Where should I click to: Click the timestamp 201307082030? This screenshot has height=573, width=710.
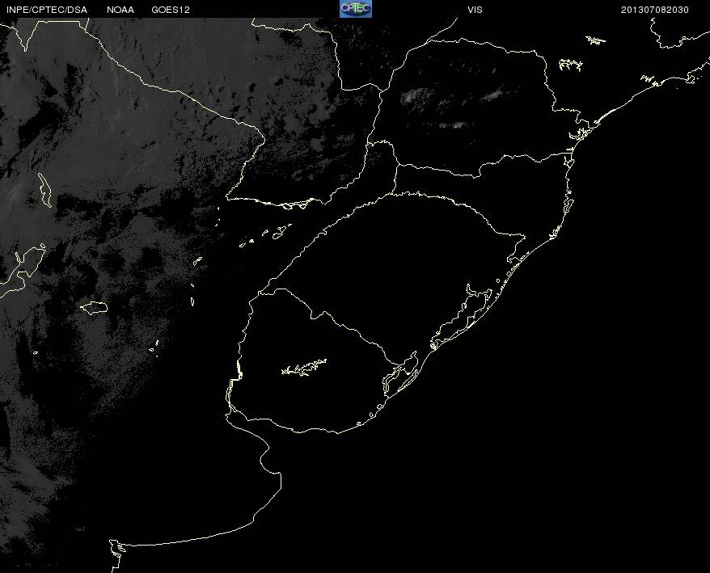[655, 10]
